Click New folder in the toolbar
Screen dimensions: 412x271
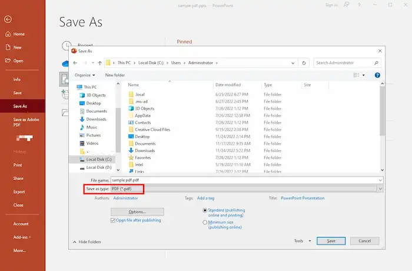click(x=115, y=75)
